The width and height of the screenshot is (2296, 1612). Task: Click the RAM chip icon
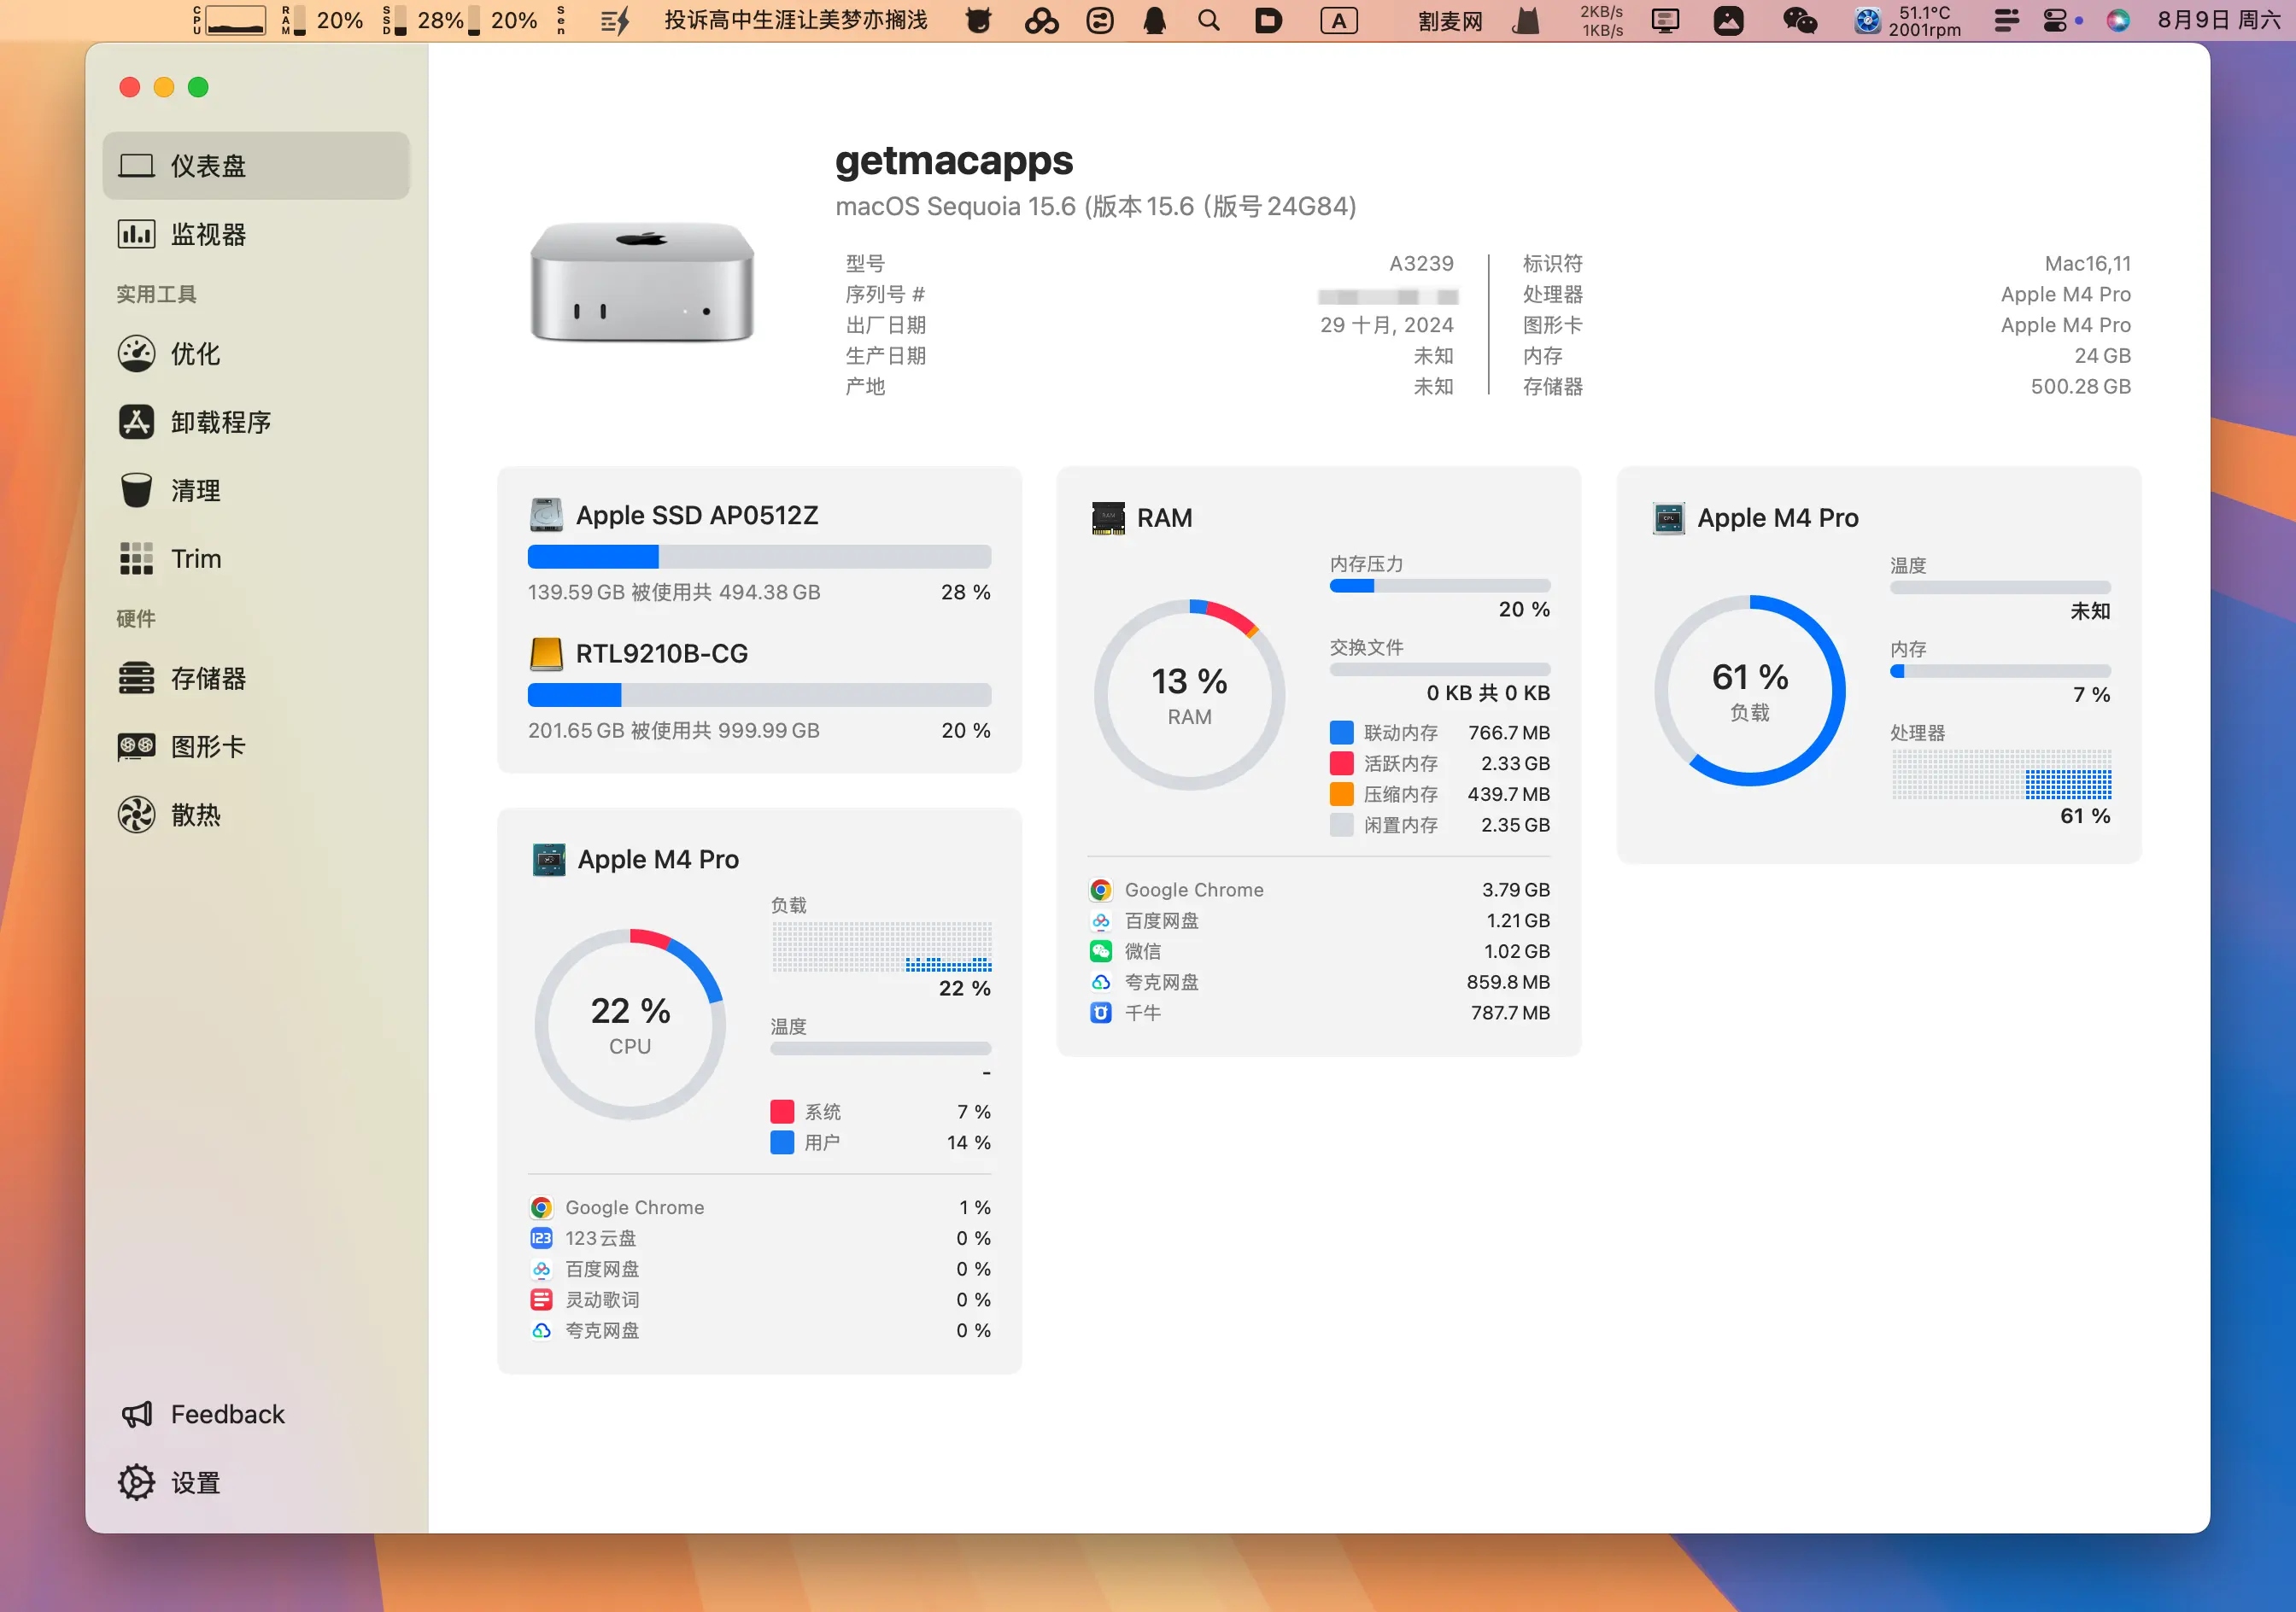(x=1107, y=517)
